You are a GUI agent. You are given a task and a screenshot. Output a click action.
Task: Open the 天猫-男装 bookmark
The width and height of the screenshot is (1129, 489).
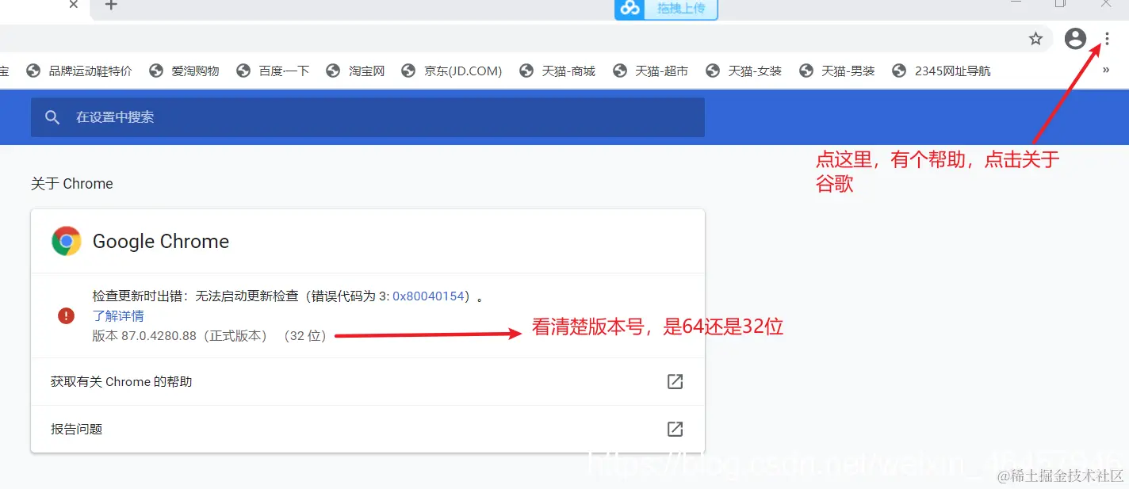(x=836, y=71)
